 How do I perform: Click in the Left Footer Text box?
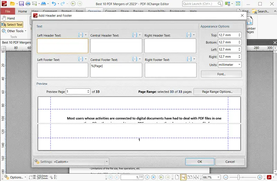tap(63, 70)
